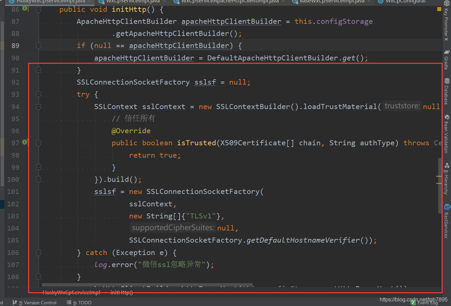Click the truststore parameter hint
The width and height of the screenshot is (451, 306).
point(402,106)
